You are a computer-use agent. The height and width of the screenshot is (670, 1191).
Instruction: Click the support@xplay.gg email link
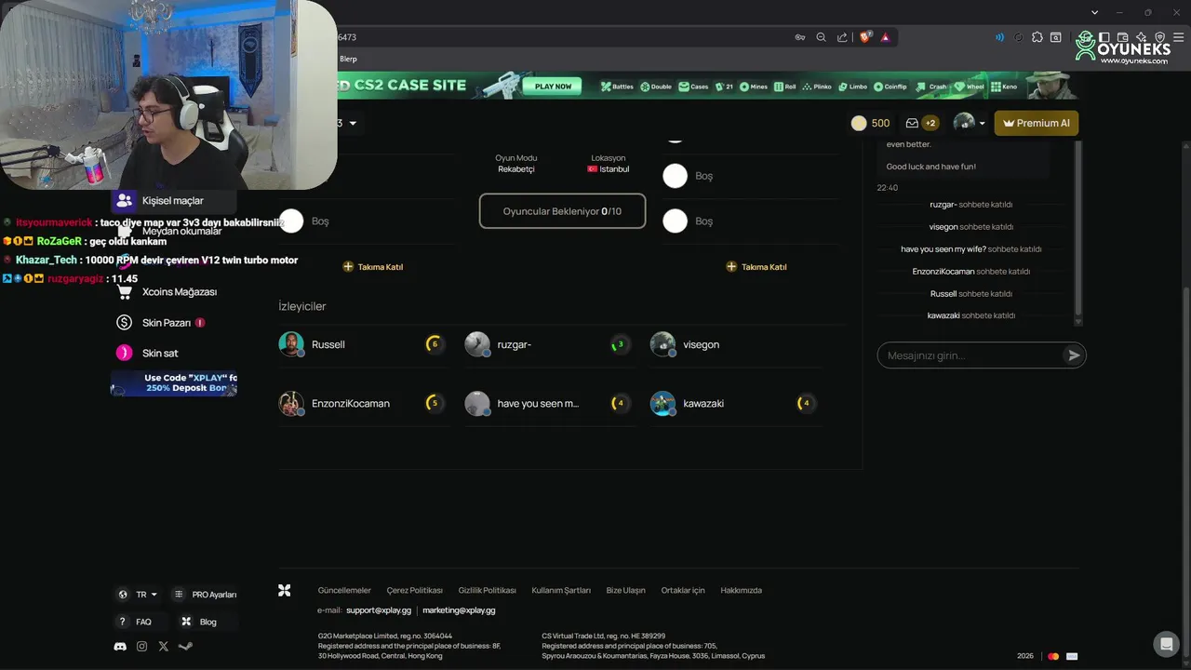tap(379, 610)
